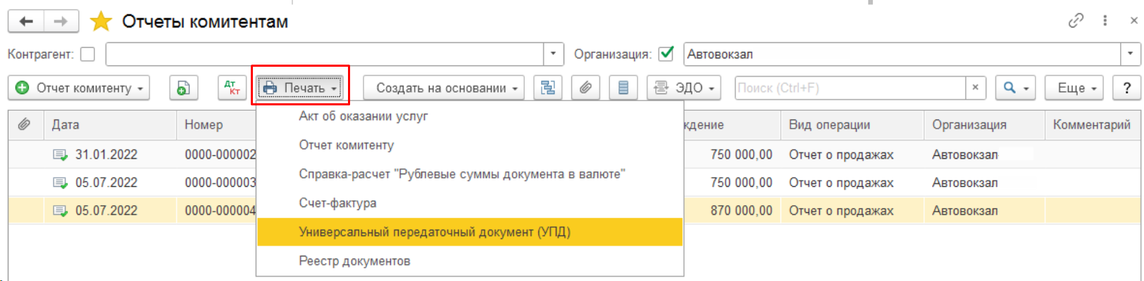The image size is (1144, 281).
Task: Click the link icon at top right
Action: (x=1076, y=21)
